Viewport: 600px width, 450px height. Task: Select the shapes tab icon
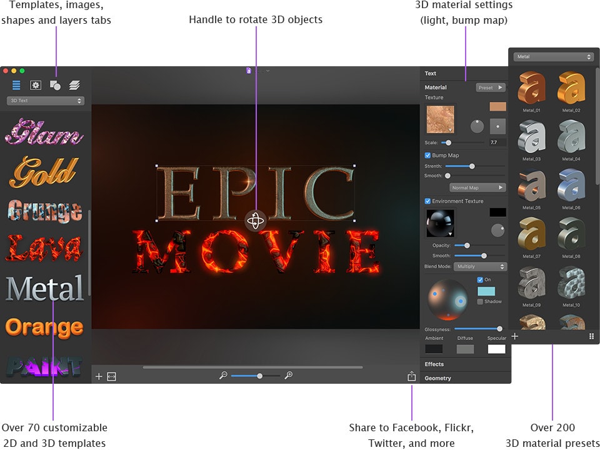click(x=56, y=85)
